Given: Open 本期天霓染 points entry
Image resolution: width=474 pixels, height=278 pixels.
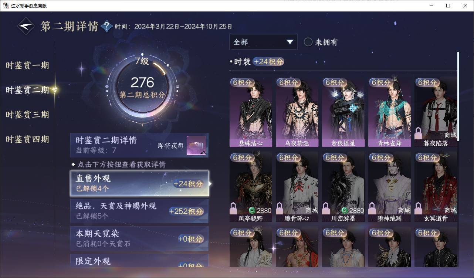Looking at the screenshot, I should click(x=139, y=239).
